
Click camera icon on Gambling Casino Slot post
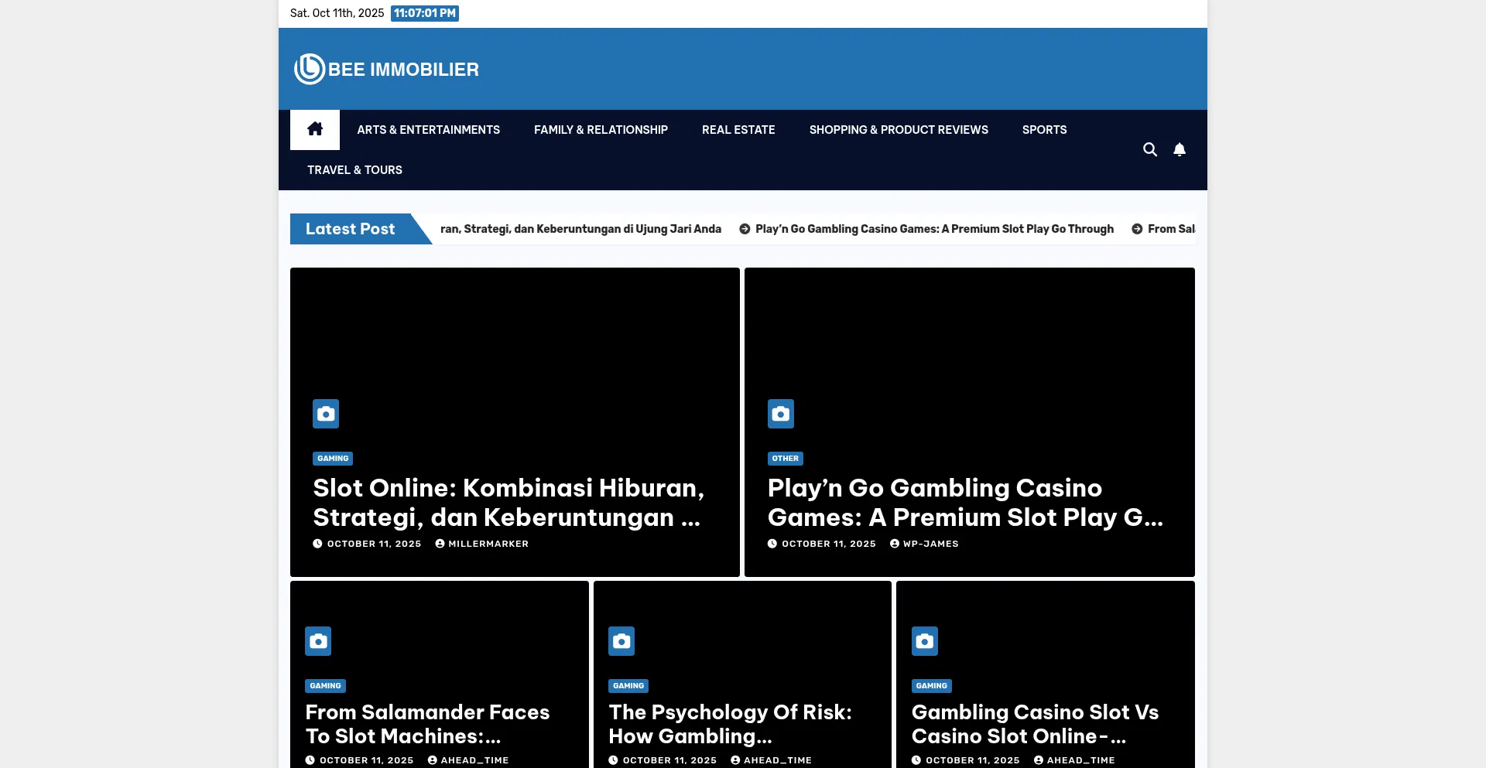click(924, 641)
